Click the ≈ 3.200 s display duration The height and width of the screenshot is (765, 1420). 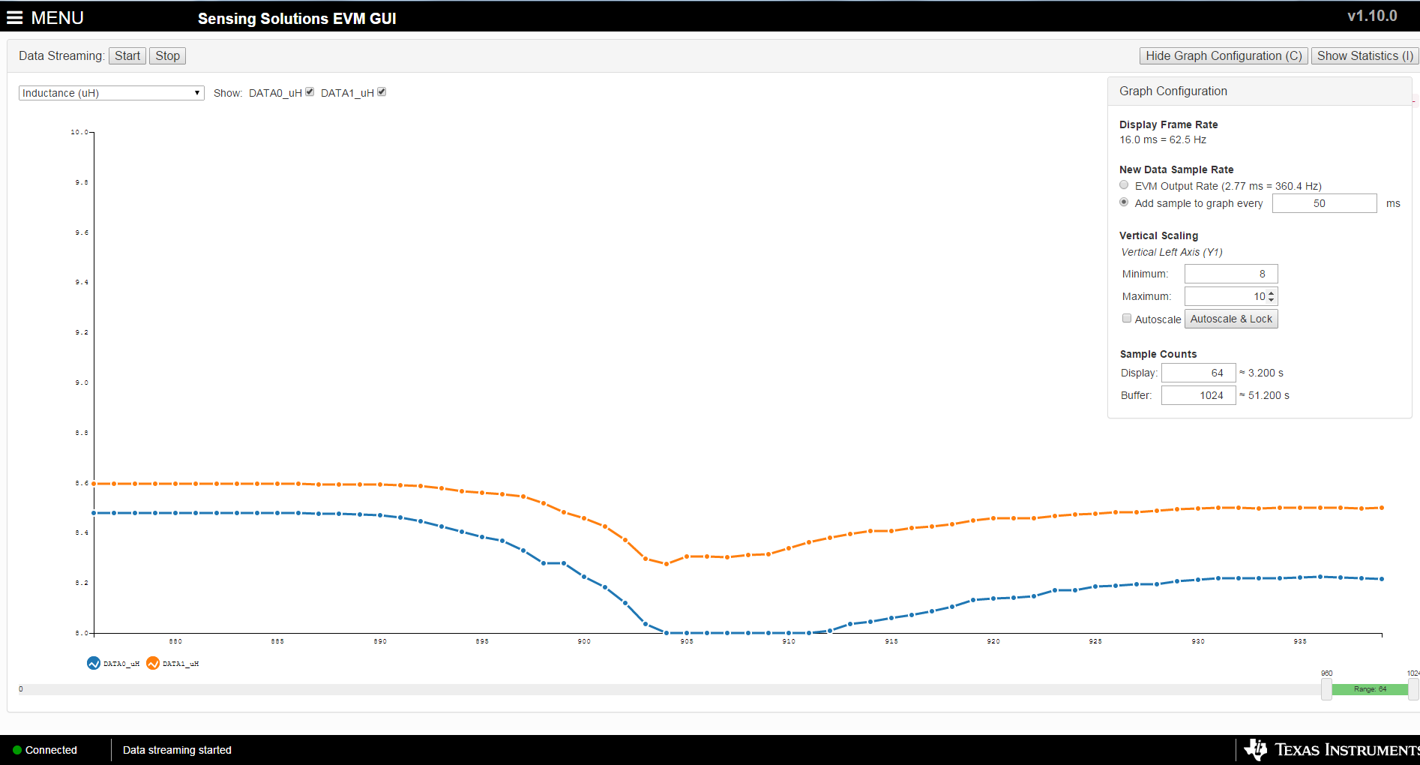click(1261, 373)
